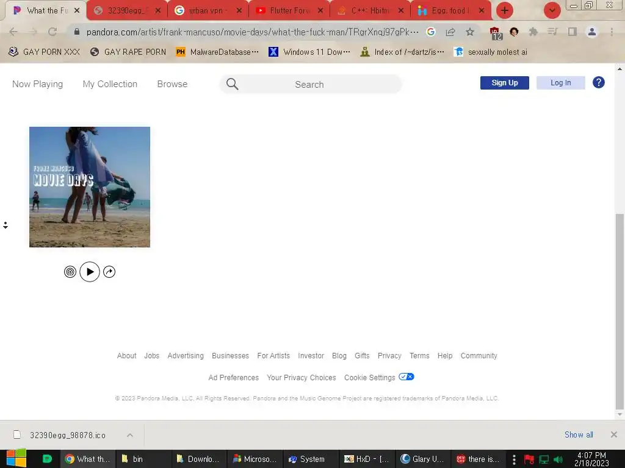Screen dimensions: 625x468
Task: Switch to the Flutter Forward YouTube tab
Action: pos(289,11)
